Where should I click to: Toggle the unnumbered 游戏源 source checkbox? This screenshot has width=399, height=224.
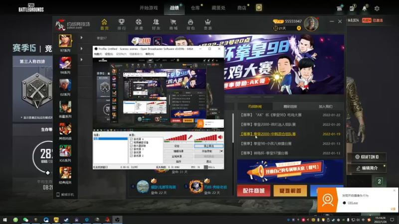[131, 152]
